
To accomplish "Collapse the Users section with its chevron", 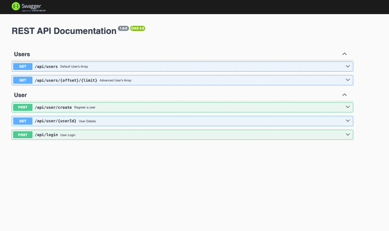I will [x=344, y=54].
